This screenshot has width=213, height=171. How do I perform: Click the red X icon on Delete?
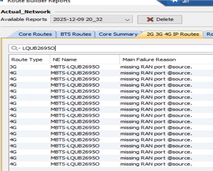point(150,19)
